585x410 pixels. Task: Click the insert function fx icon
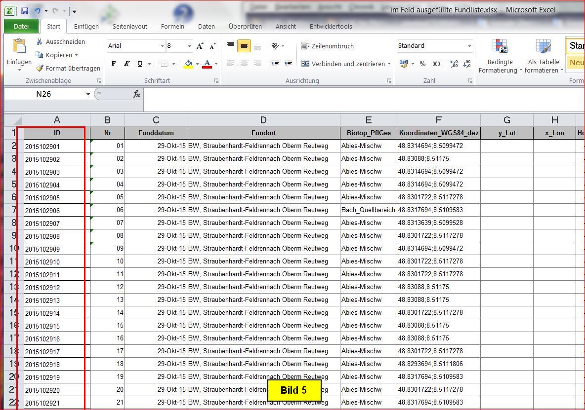click(x=137, y=94)
